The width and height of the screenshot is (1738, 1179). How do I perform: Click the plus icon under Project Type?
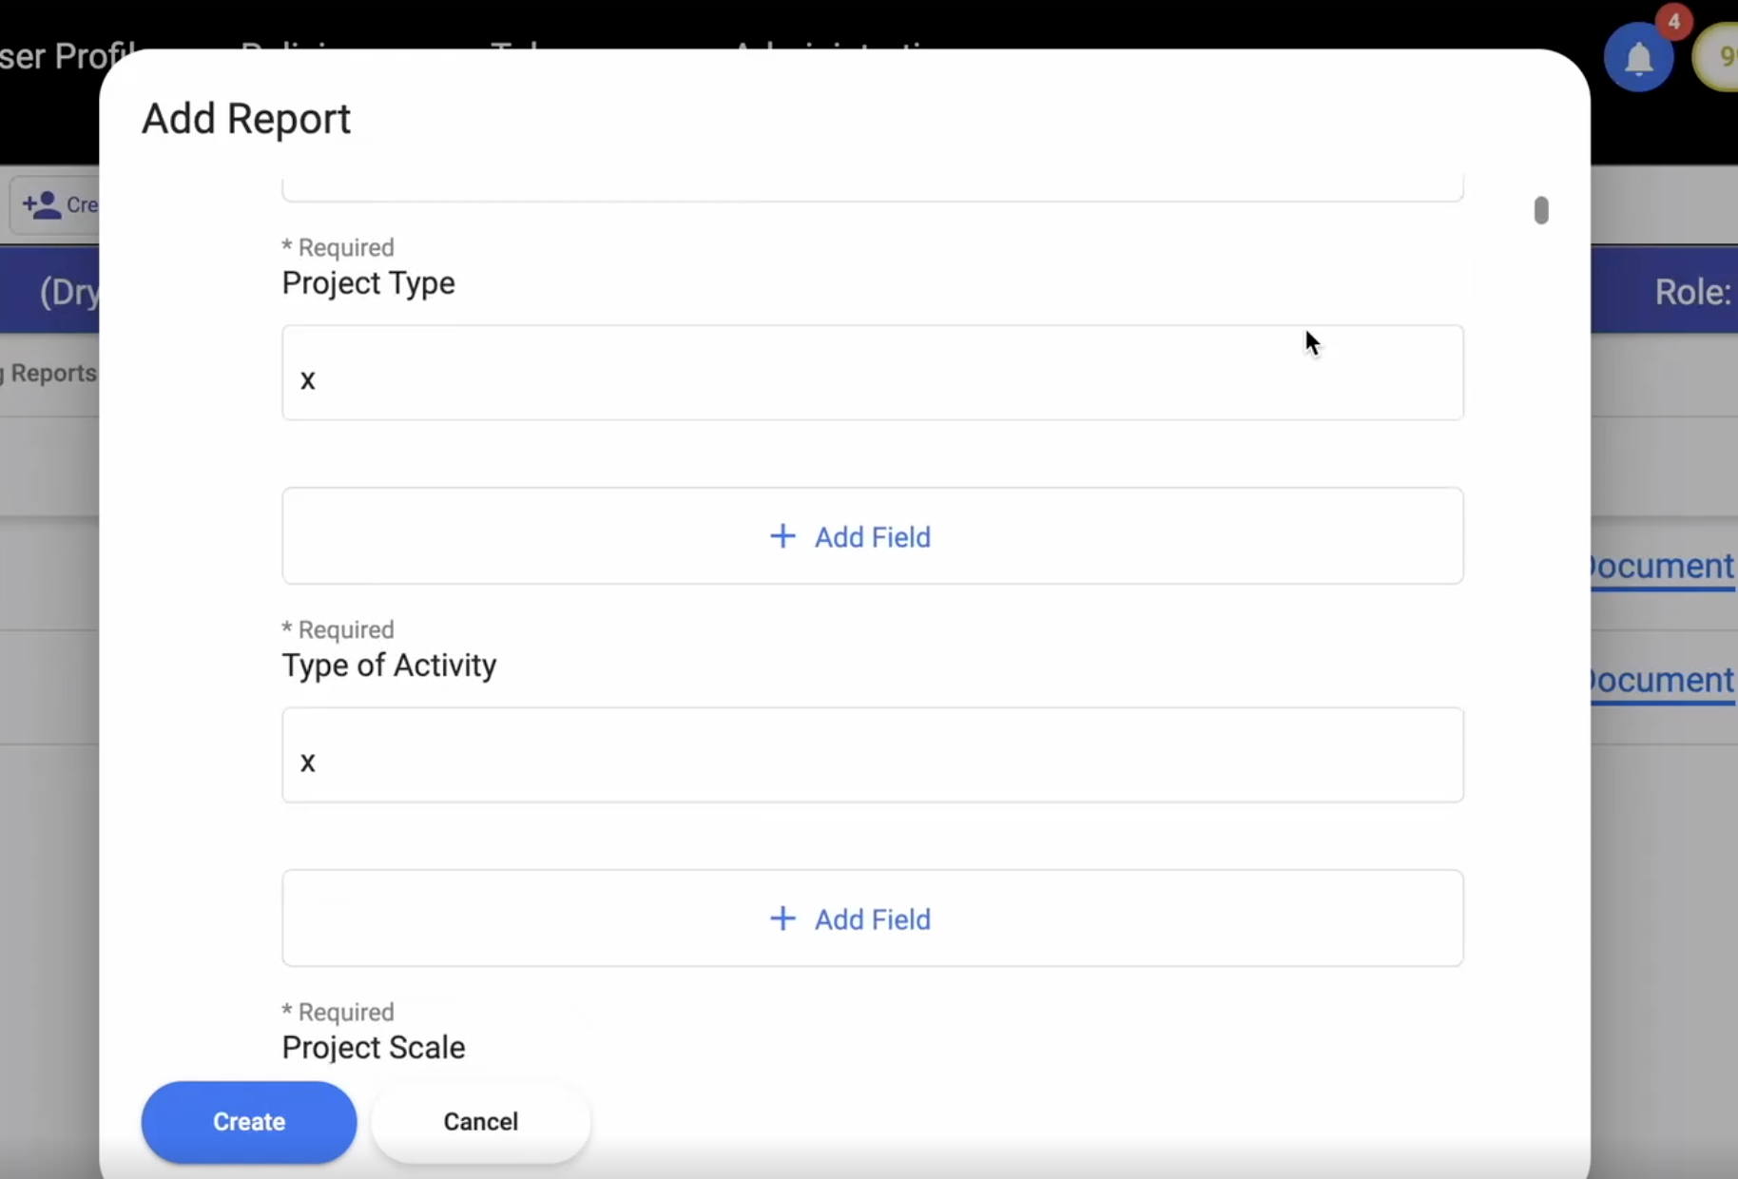pos(782,536)
